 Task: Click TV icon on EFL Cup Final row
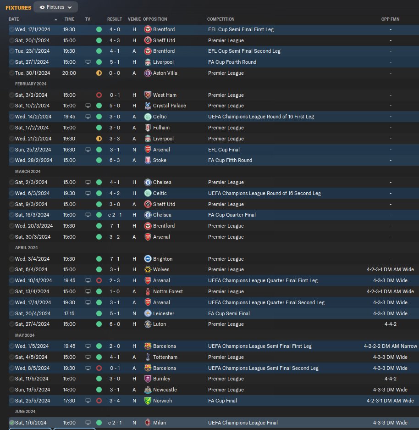88,150
